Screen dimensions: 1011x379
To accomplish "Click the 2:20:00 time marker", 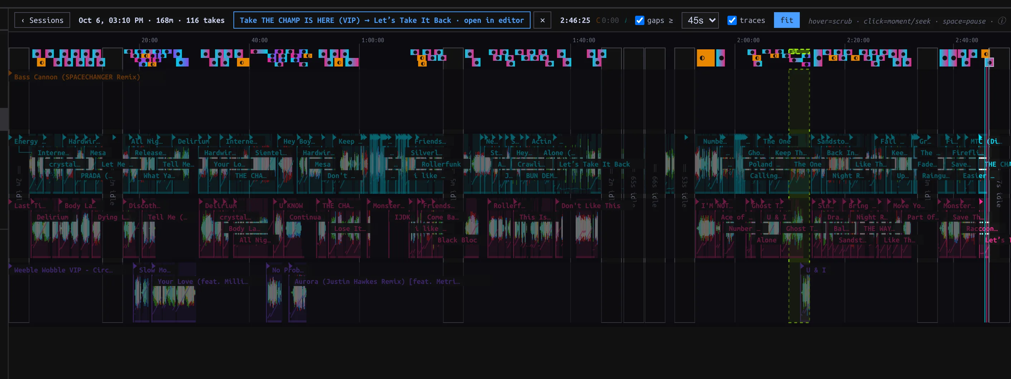I will [858, 40].
